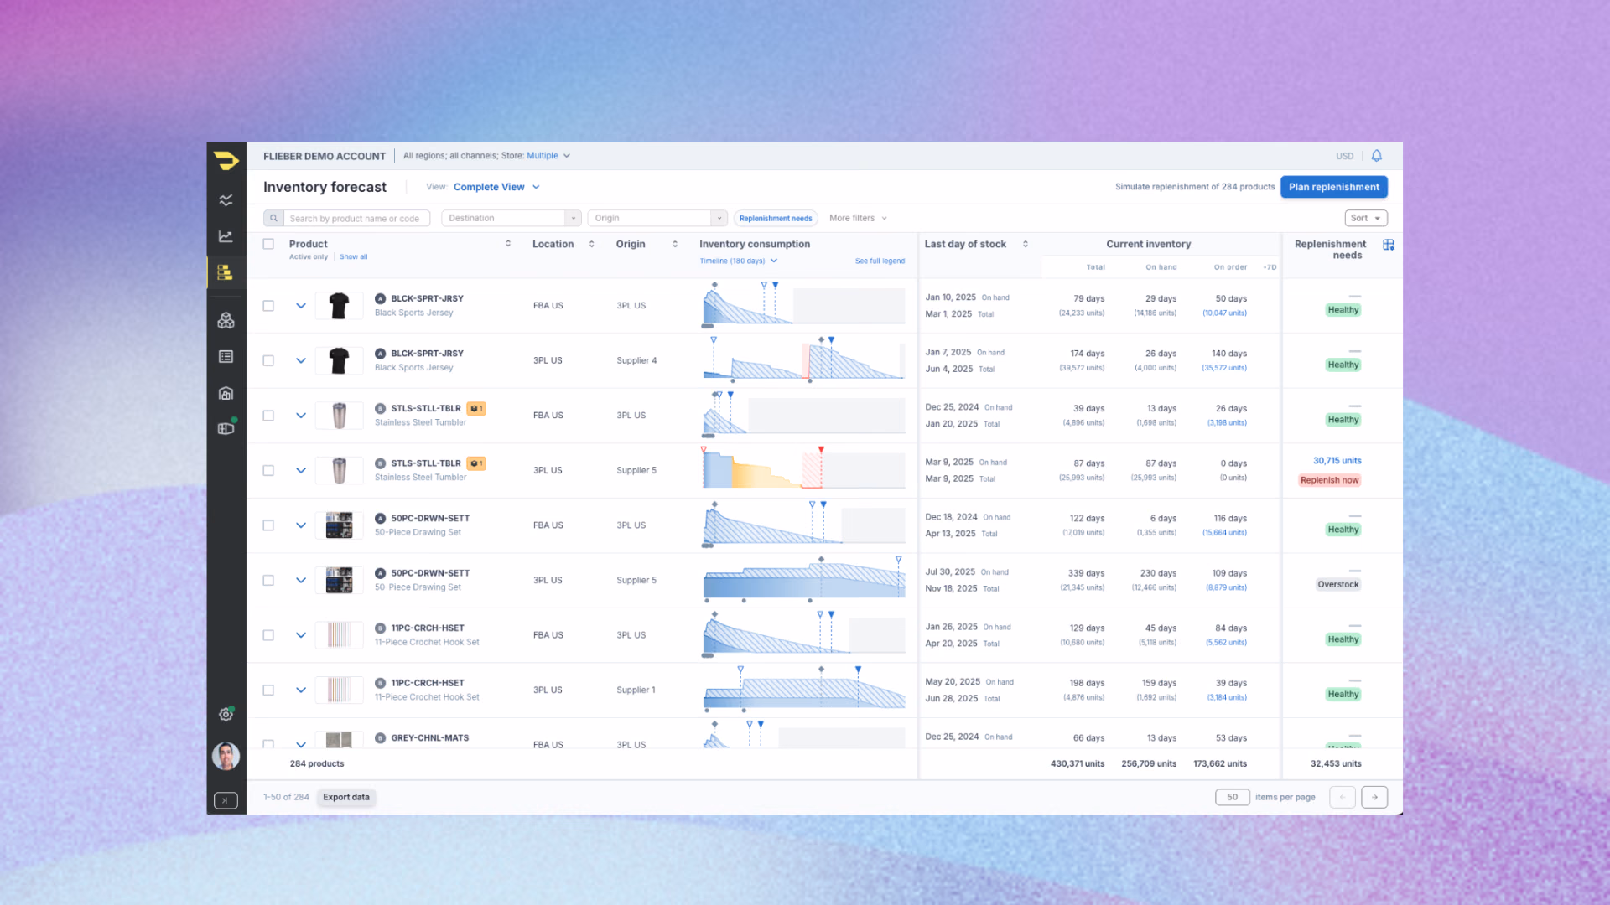The height and width of the screenshot is (905, 1610).
Task: Expand the 50PC-DRWN-SETT Supplier 5 row chevron
Action: pos(301,580)
